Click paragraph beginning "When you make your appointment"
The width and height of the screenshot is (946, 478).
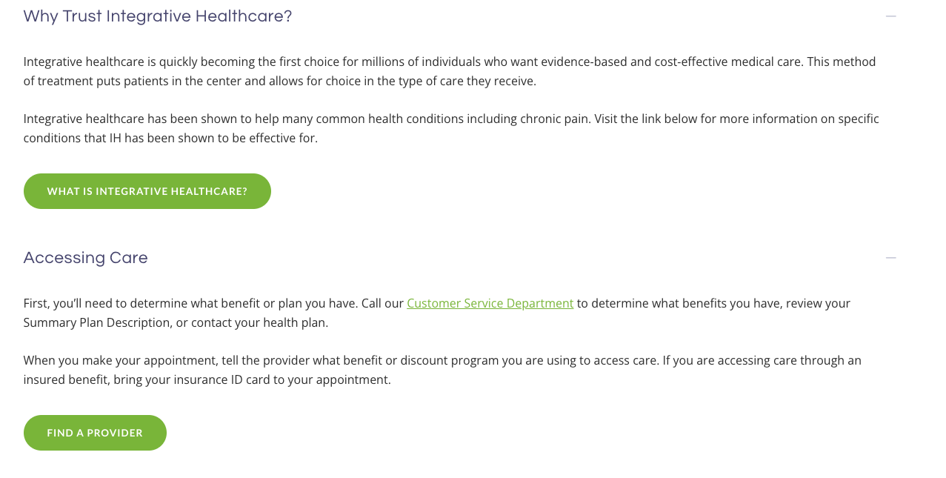(x=442, y=370)
